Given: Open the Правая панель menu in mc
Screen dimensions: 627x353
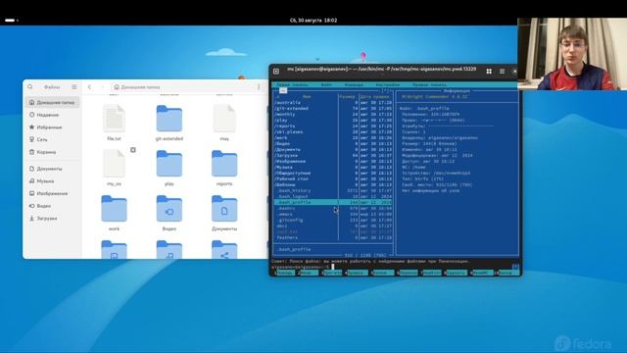Looking at the screenshot, I should click(429, 85).
